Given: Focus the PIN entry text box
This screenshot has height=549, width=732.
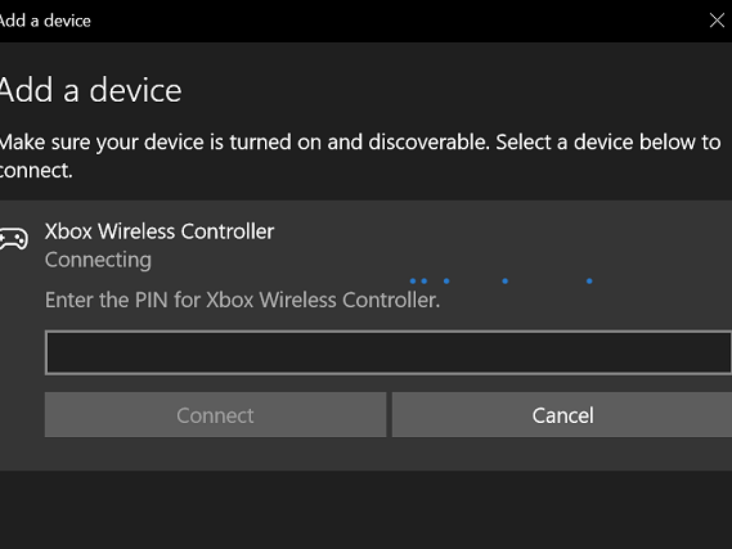Looking at the screenshot, I should [388, 353].
